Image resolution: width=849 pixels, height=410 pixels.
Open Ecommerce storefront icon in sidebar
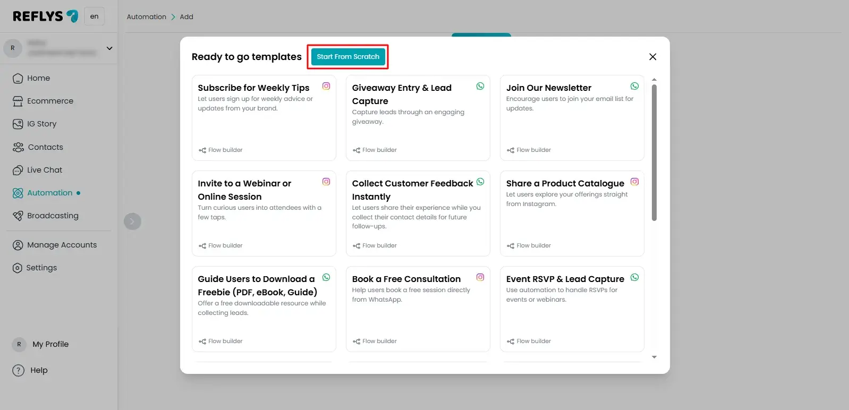[18, 101]
